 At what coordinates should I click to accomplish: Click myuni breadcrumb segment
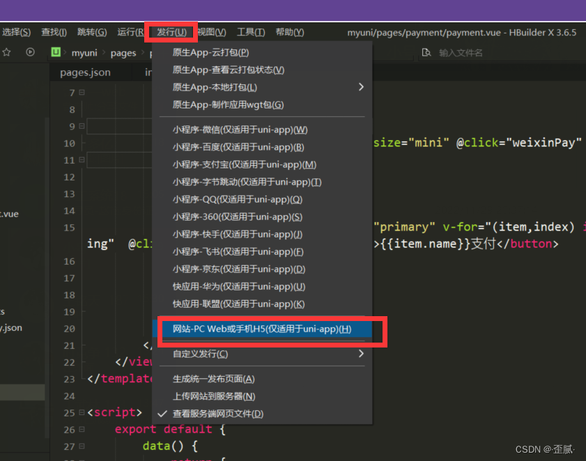point(84,53)
